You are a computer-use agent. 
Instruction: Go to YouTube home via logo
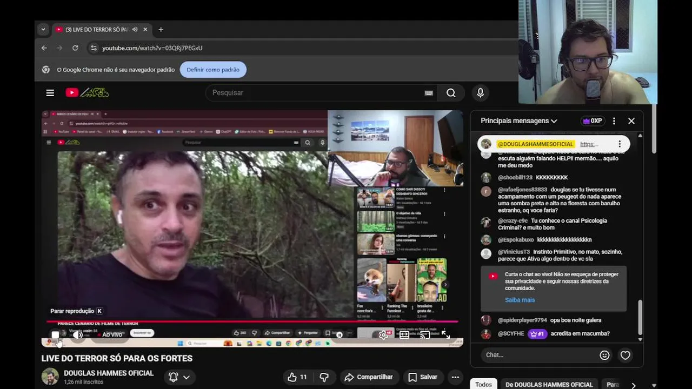[x=87, y=93]
